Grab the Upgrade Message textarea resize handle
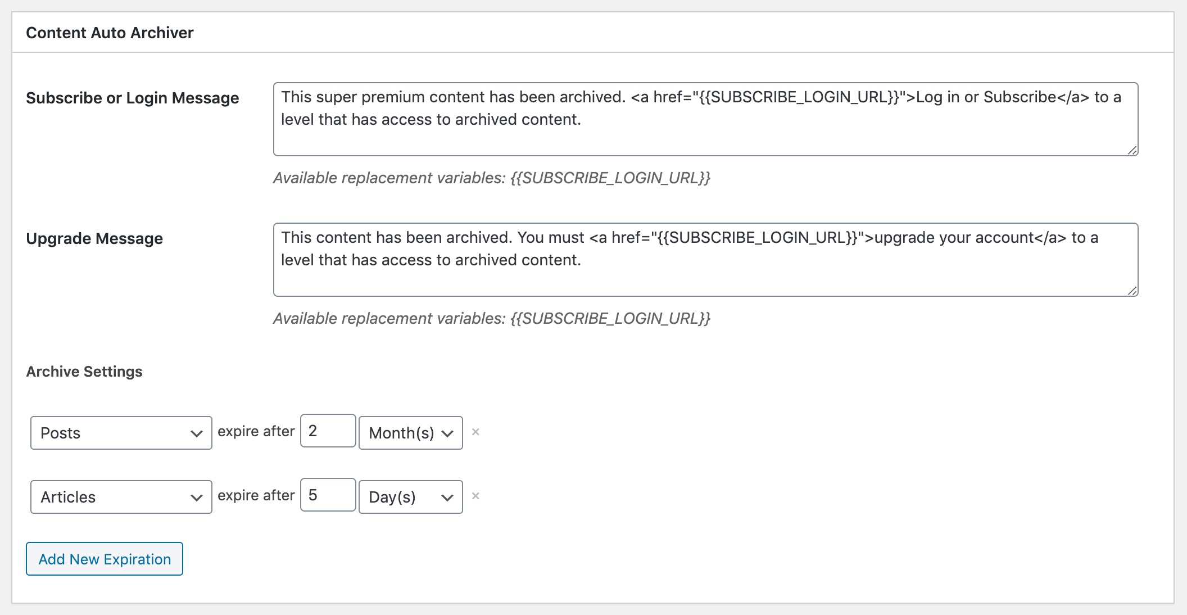1187x615 pixels. pyautogui.click(x=1132, y=291)
